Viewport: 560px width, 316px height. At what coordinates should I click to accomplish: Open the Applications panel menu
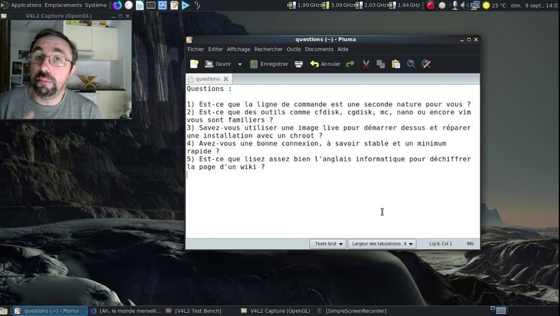[26, 5]
